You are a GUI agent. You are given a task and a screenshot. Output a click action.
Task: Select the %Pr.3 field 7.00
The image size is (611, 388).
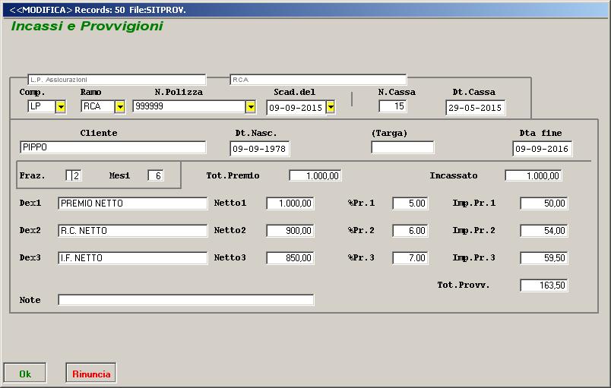pos(410,257)
